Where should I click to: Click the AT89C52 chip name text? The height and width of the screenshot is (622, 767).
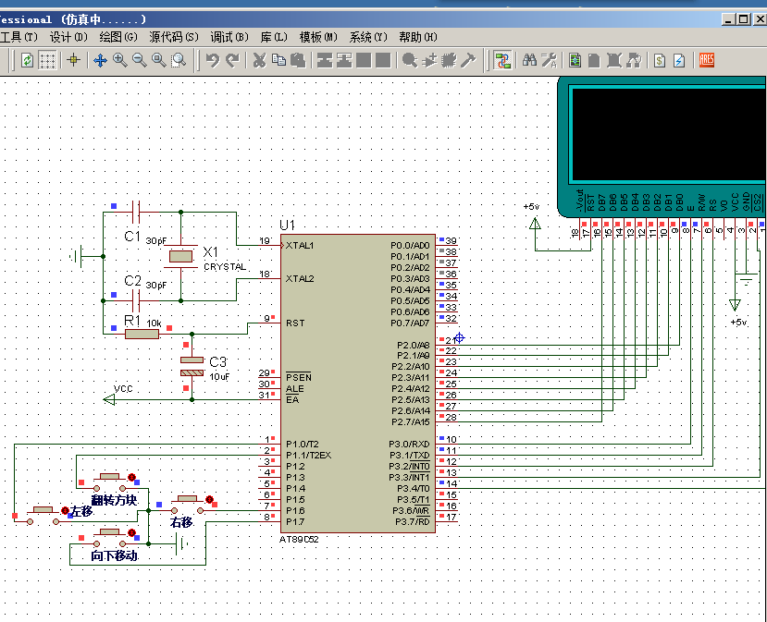click(x=299, y=540)
